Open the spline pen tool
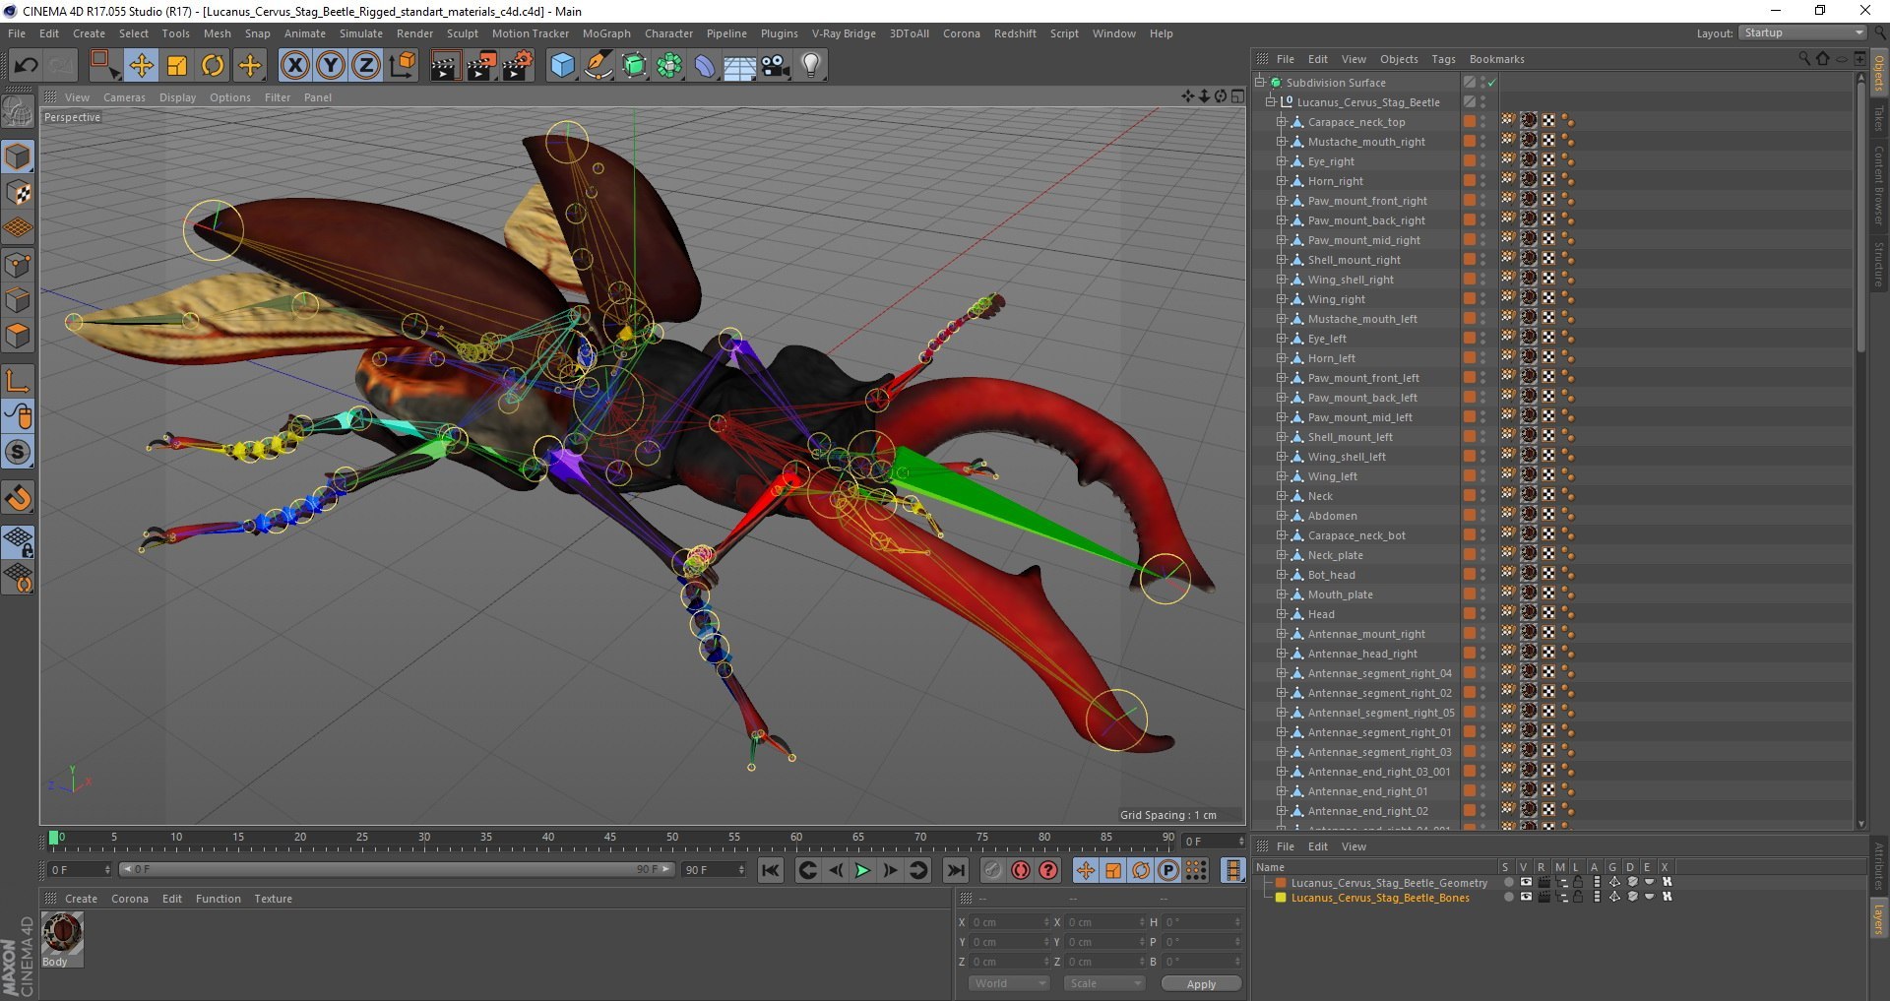1890x1001 pixels. pyautogui.click(x=598, y=66)
